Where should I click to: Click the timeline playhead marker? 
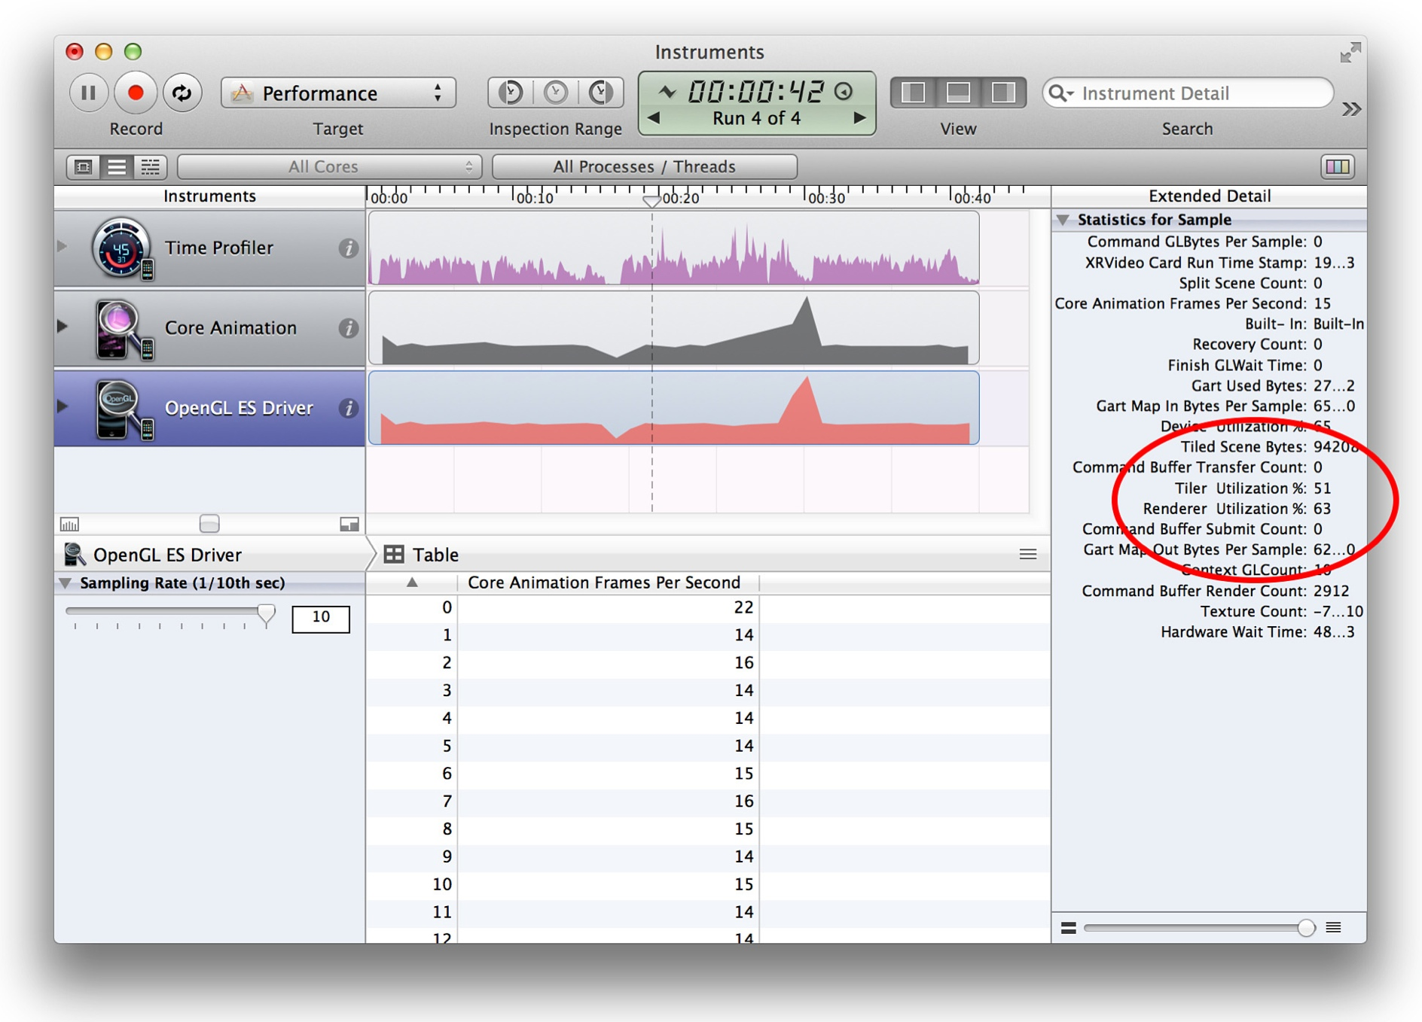pos(652,201)
